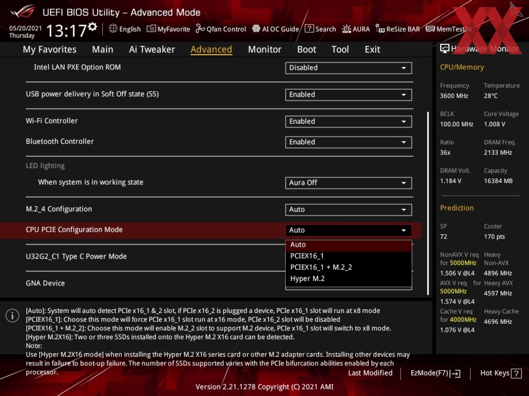Click the 13:17 clock display
The image size is (529, 396).
point(66,30)
